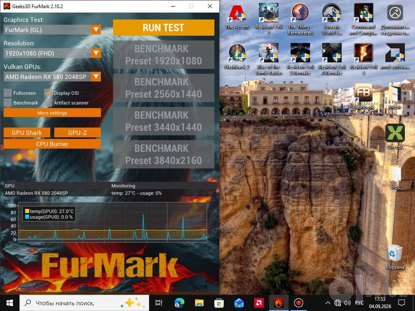415x311 pixels.
Task: Open network settings tray icon
Action: (x=338, y=303)
